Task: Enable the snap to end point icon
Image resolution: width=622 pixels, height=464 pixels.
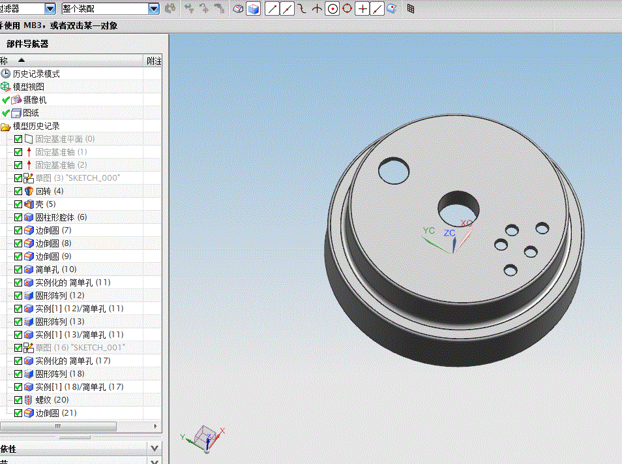Action: tap(272, 8)
